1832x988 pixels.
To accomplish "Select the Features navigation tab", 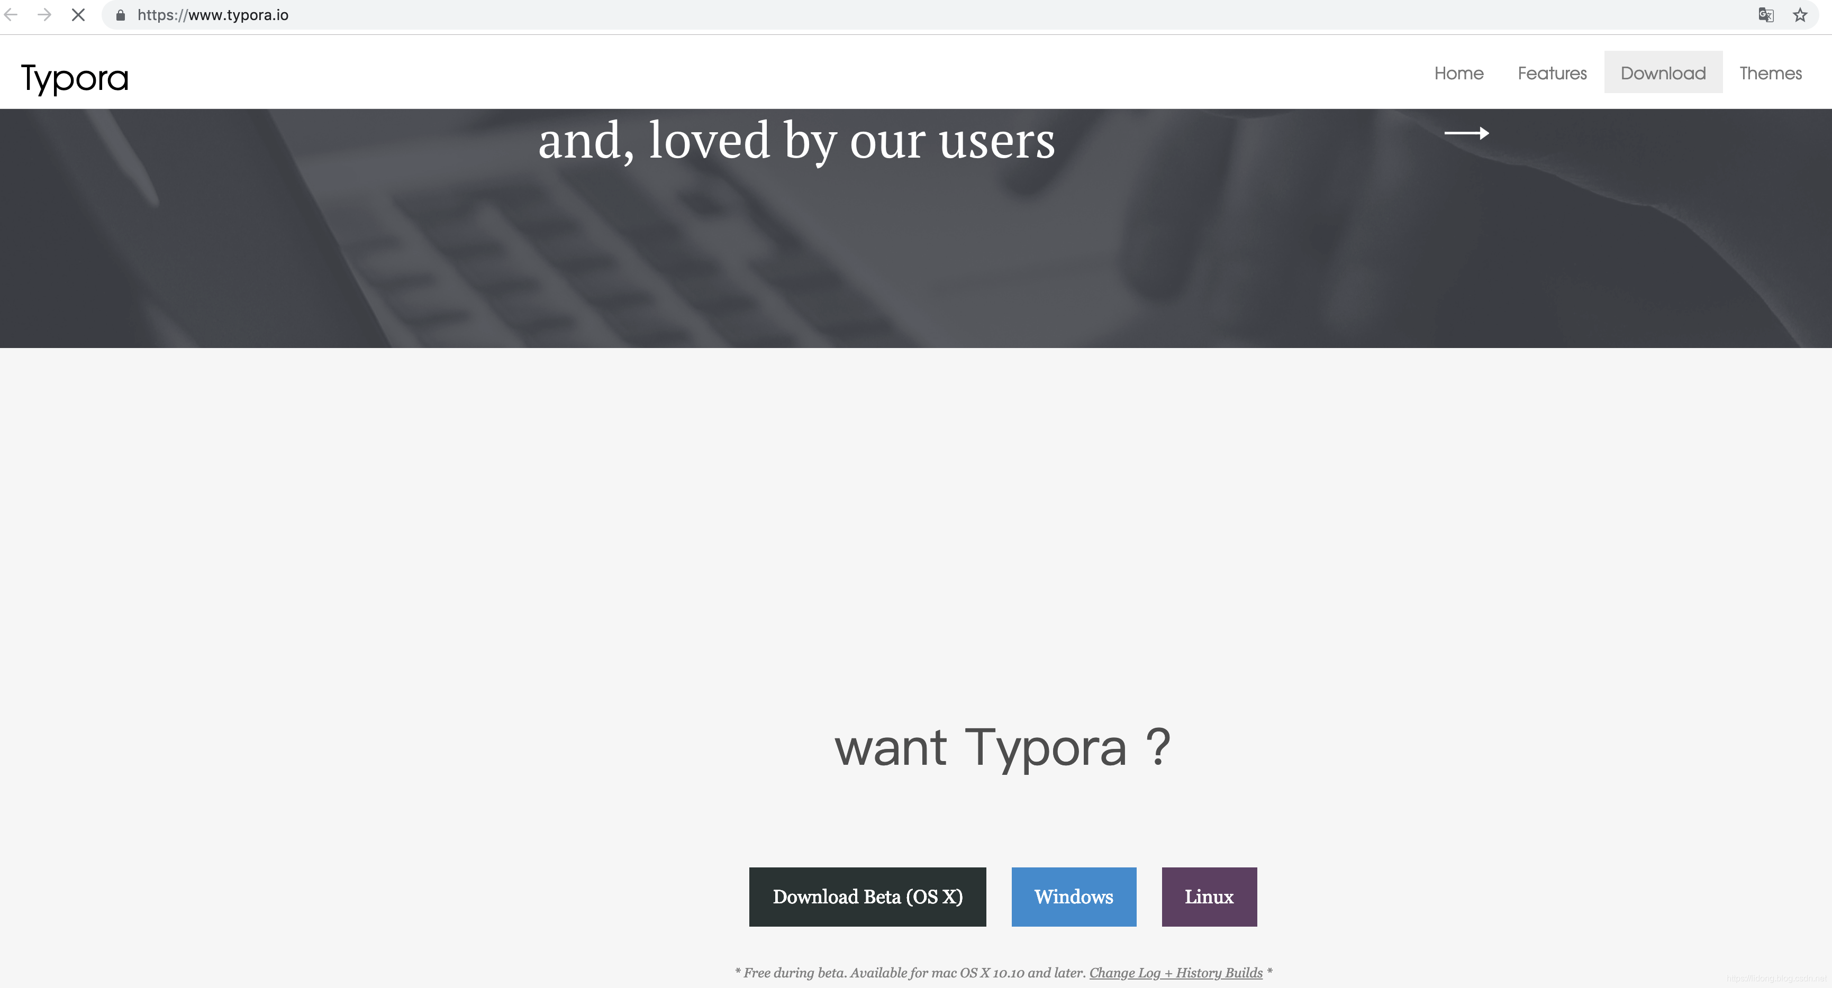I will 1552,72.
